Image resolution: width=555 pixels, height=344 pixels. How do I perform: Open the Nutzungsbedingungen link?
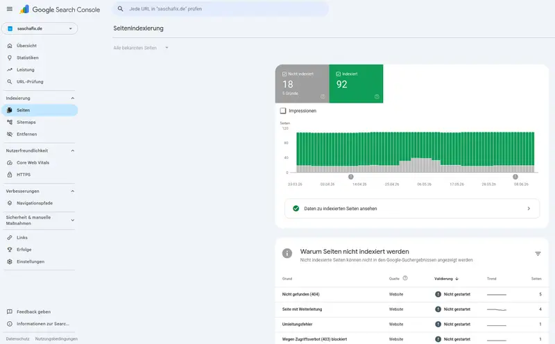click(x=56, y=338)
